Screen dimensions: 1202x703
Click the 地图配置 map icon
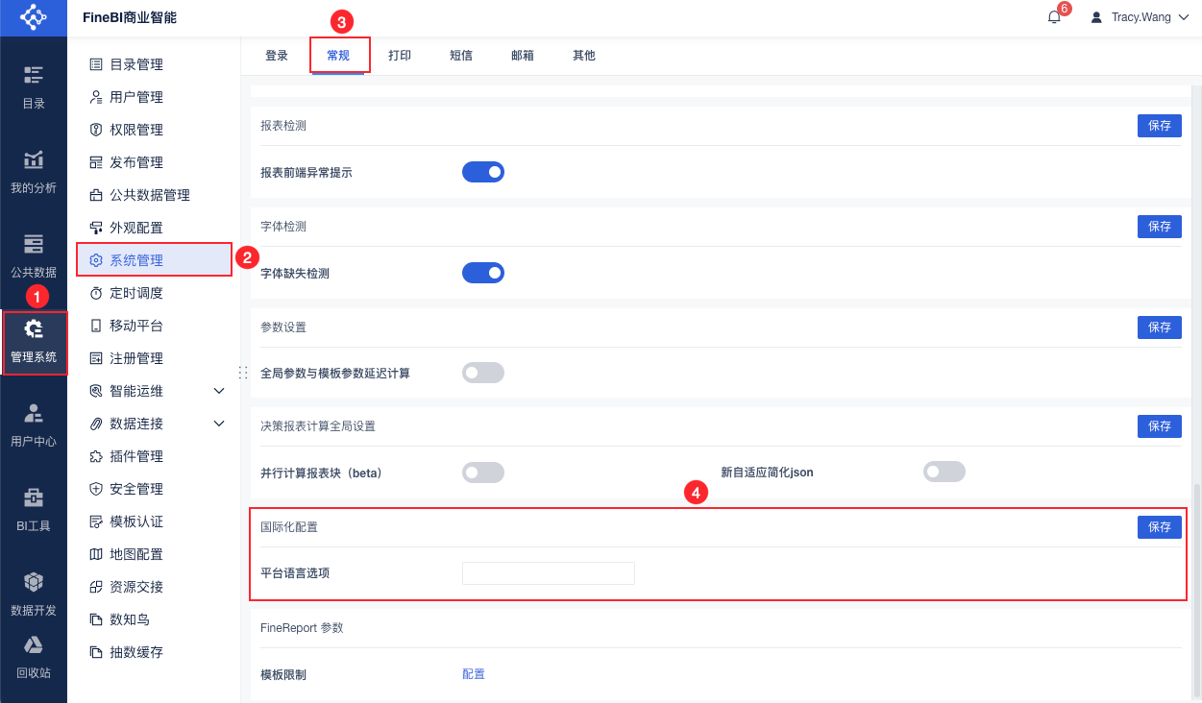95,554
